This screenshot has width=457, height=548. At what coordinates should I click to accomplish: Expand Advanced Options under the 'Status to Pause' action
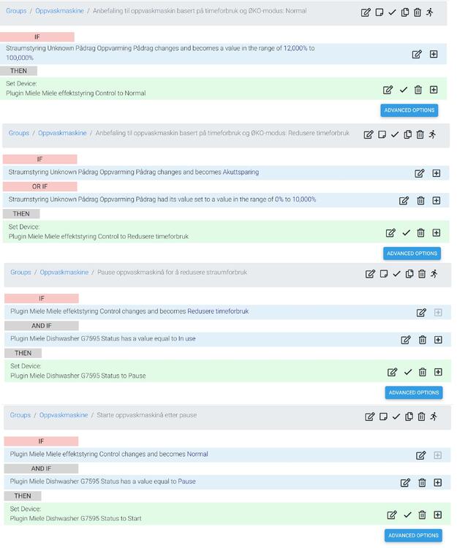(x=413, y=392)
